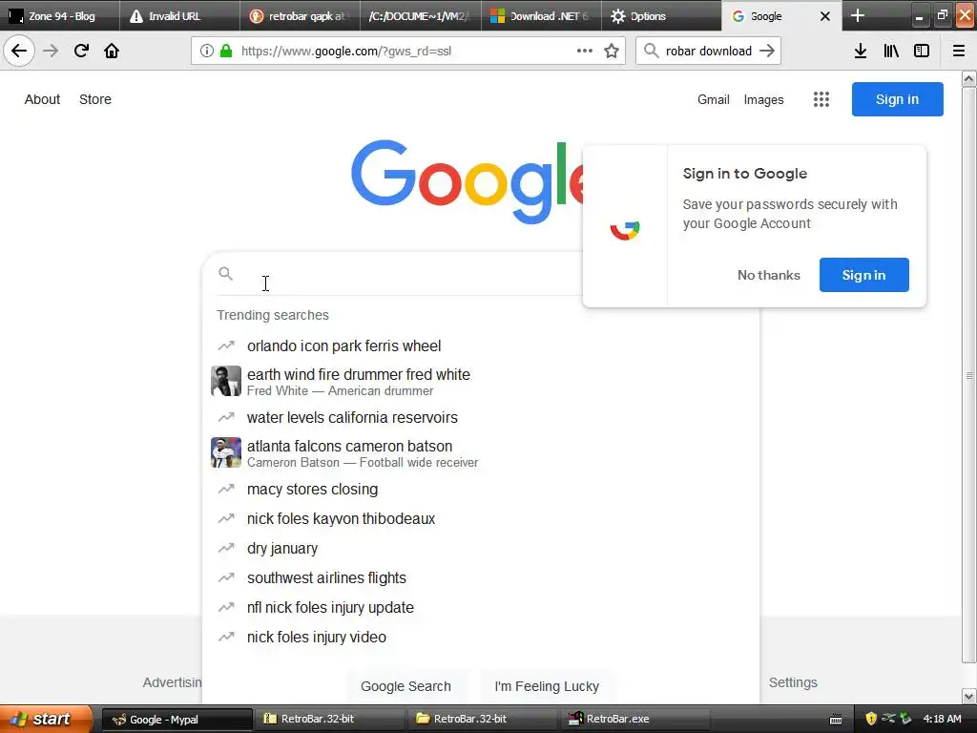Switch to the Download .NET tab
The height and width of the screenshot is (733, 977).
click(x=541, y=15)
